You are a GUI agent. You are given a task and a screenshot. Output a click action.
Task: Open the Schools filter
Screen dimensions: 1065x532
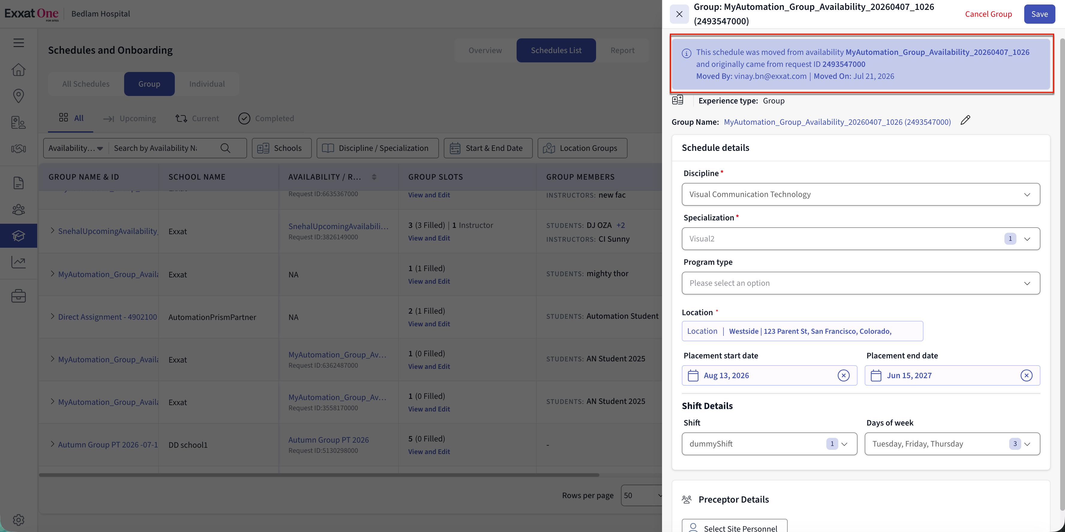[x=281, y=148]
